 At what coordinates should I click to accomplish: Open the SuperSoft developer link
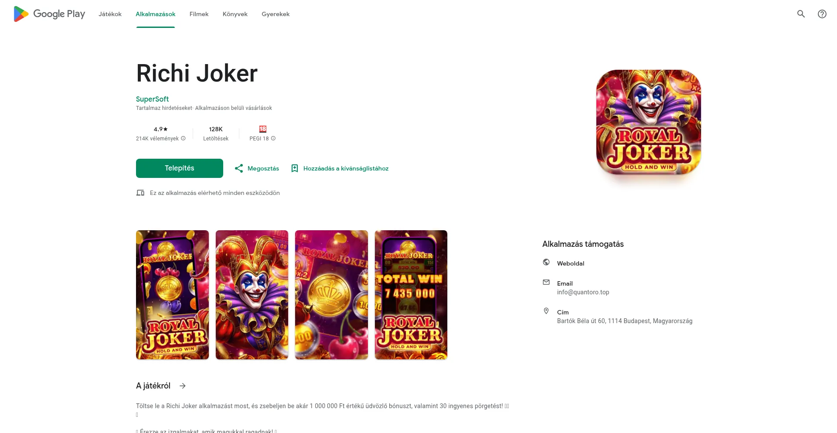click(x=152, y=99)
